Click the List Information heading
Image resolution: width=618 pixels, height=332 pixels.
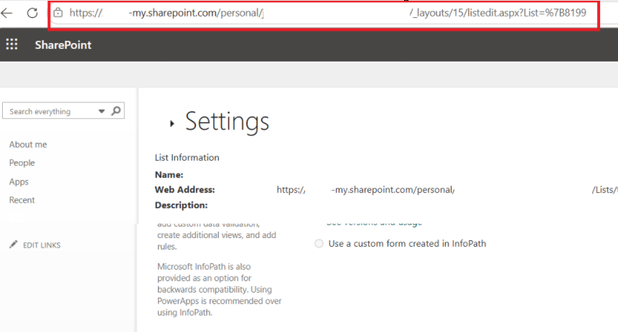[187, 158]
